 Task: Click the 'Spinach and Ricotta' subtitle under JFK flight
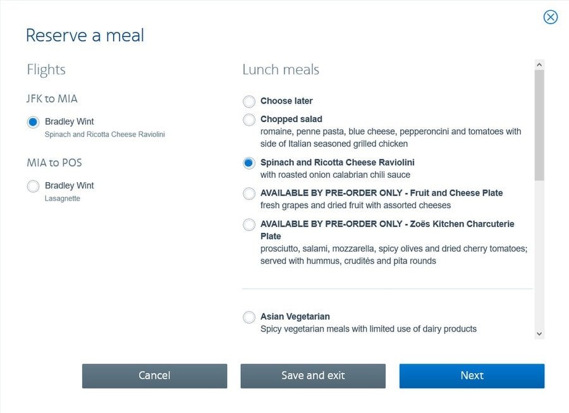click(104, 135)
